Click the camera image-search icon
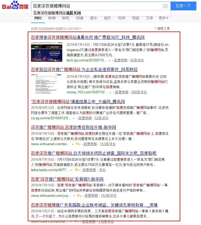 point(165,6)
